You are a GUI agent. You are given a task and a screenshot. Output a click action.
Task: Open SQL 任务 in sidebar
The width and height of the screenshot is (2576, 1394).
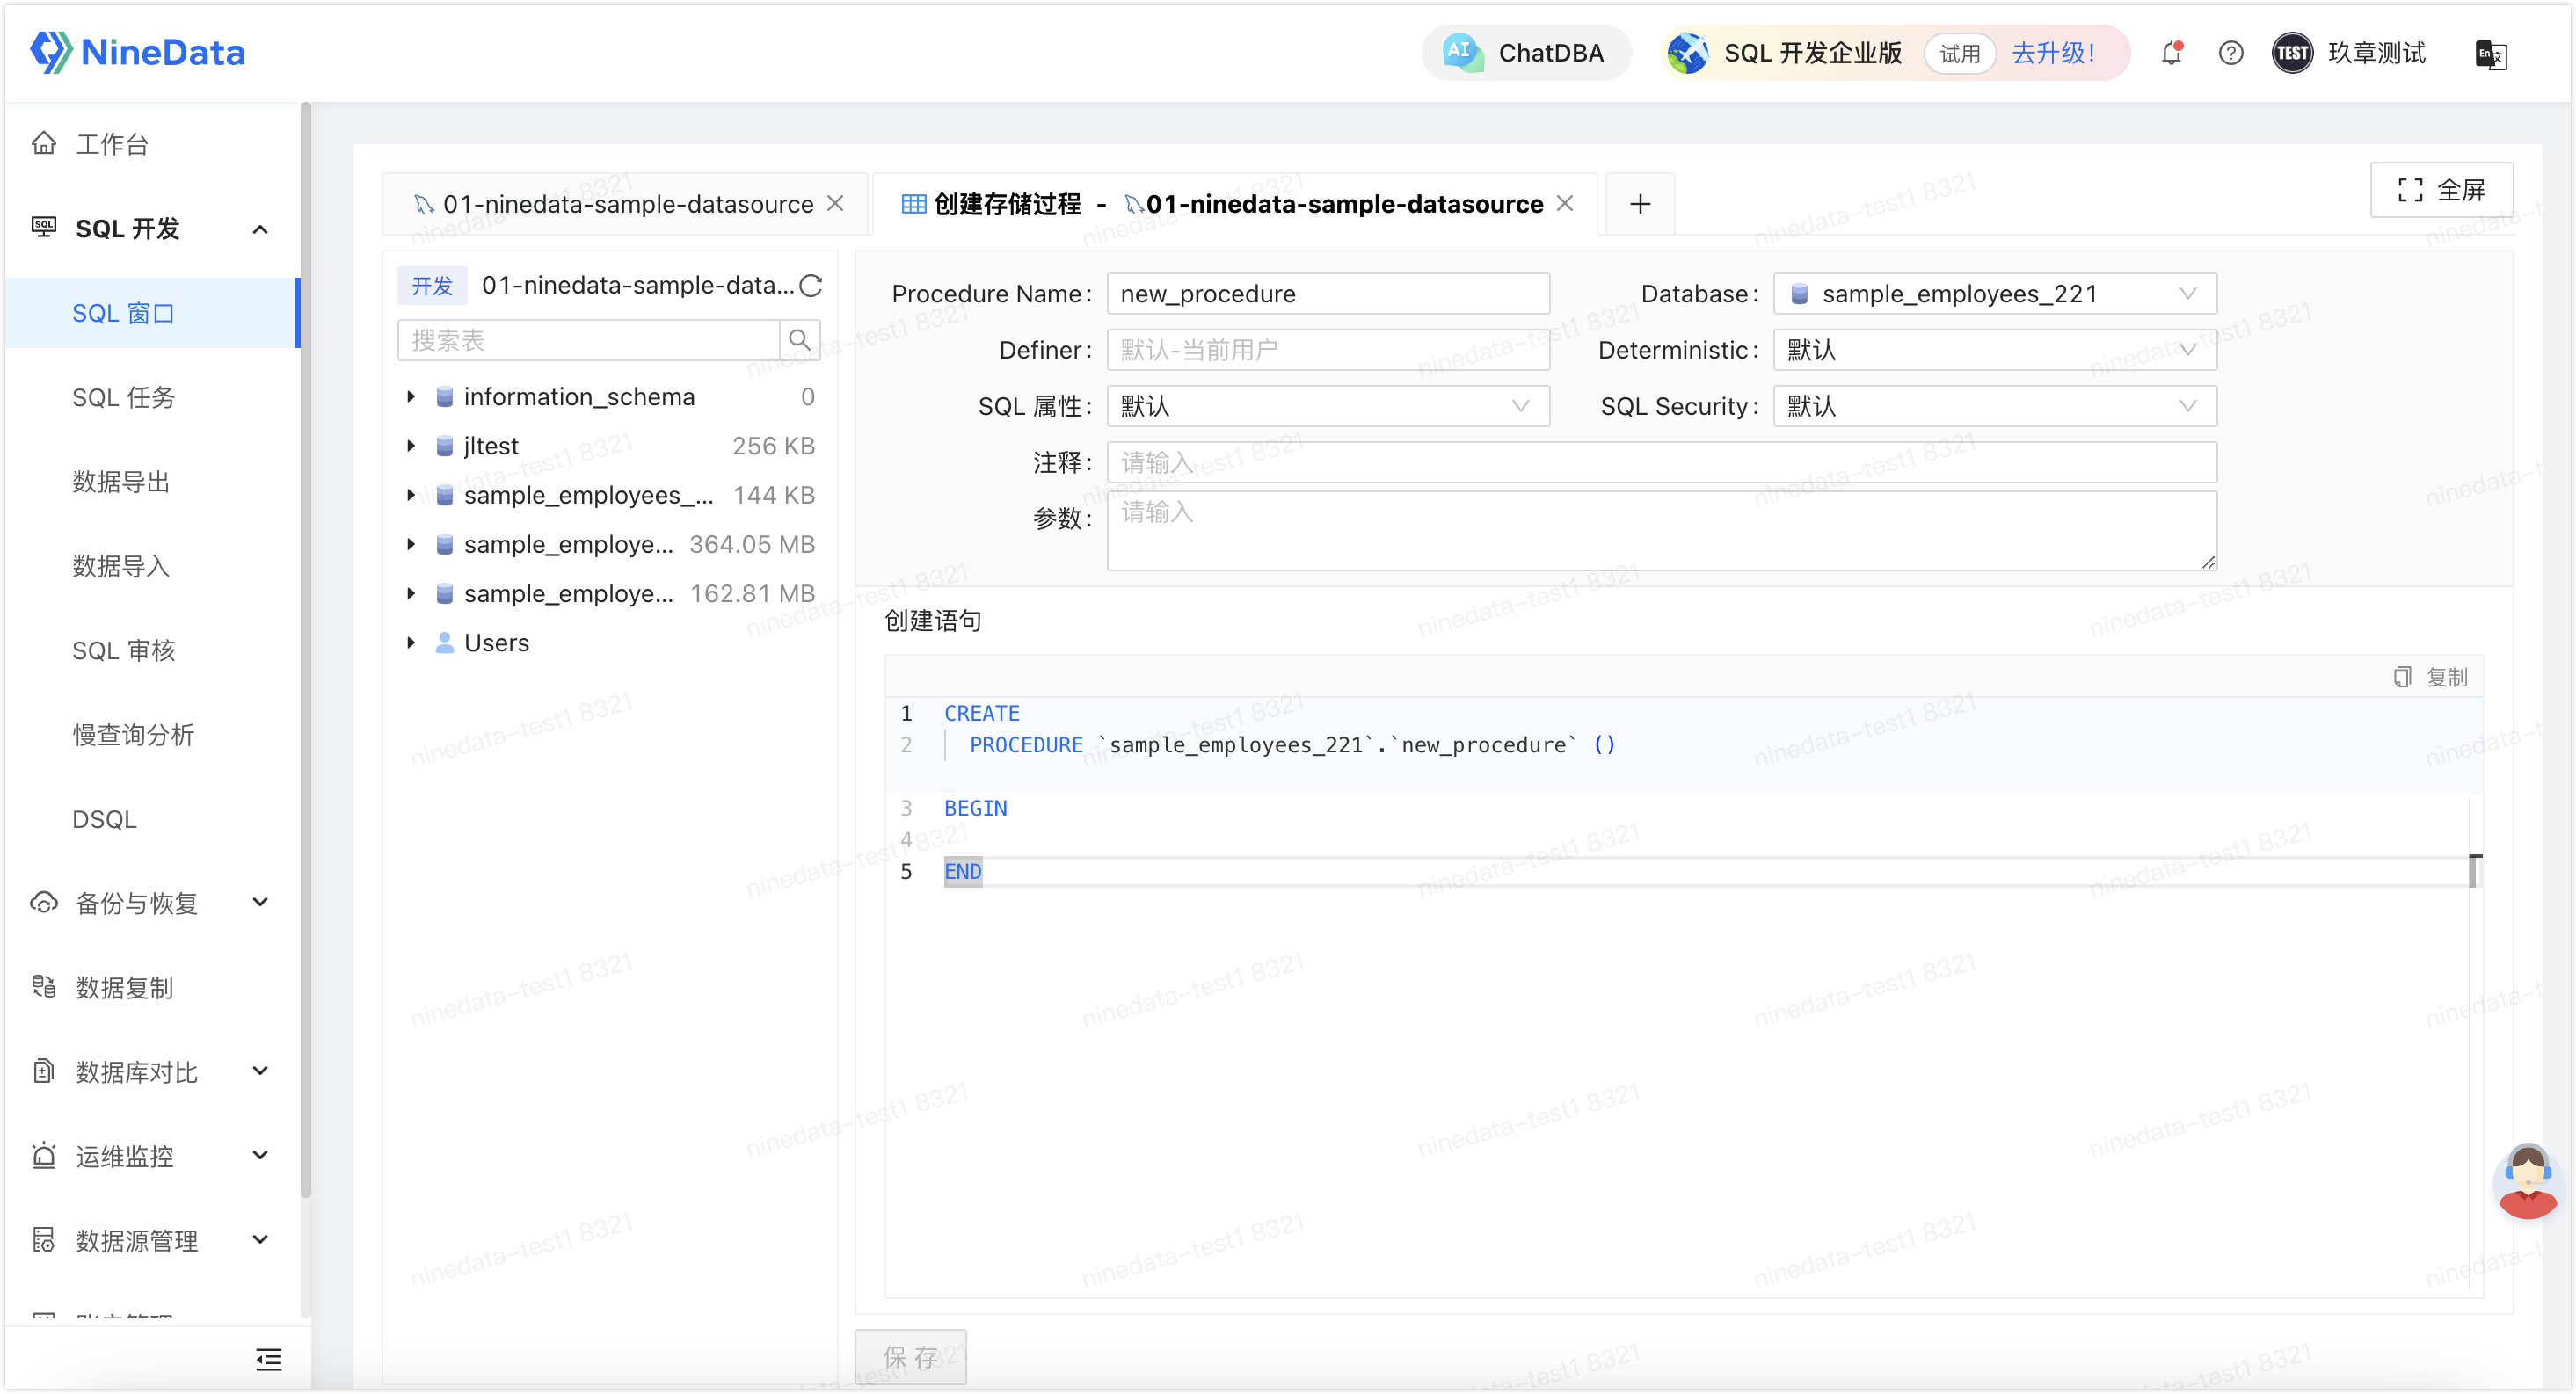(124, 398)
